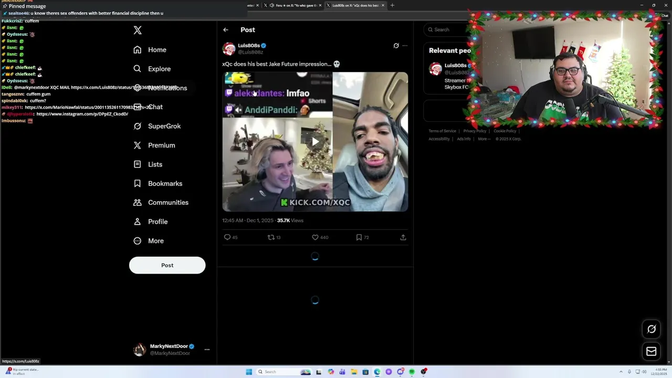Click the volume icon in system tray

pyautogui.click(x=644, y=372)
